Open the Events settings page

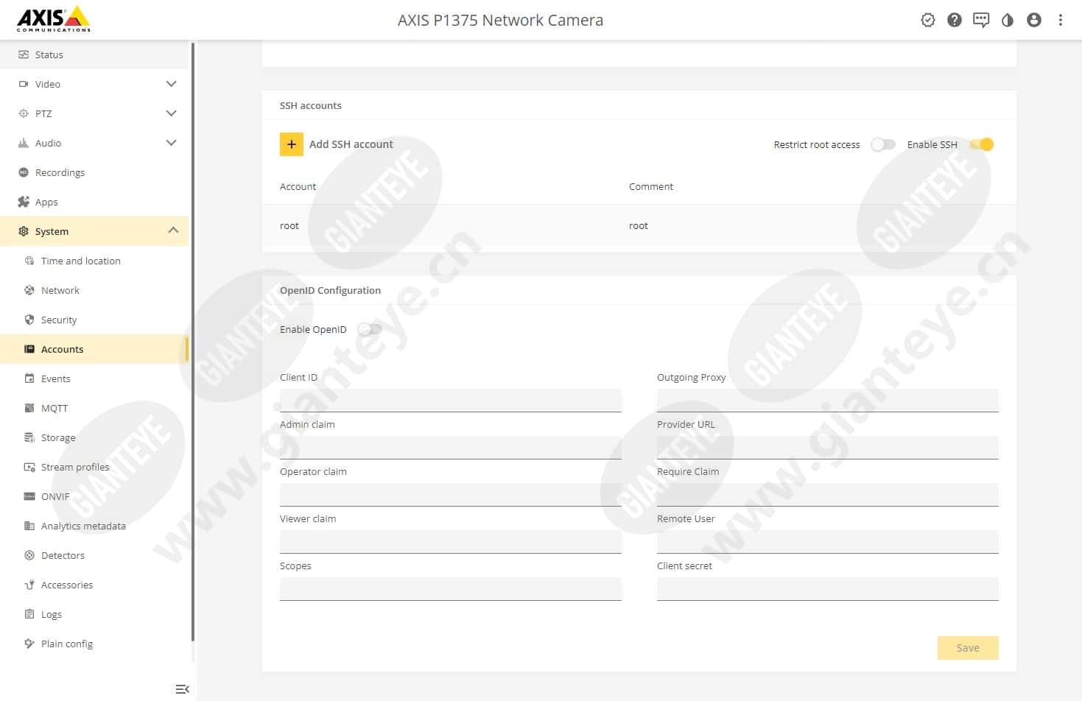tap(94, 378)
